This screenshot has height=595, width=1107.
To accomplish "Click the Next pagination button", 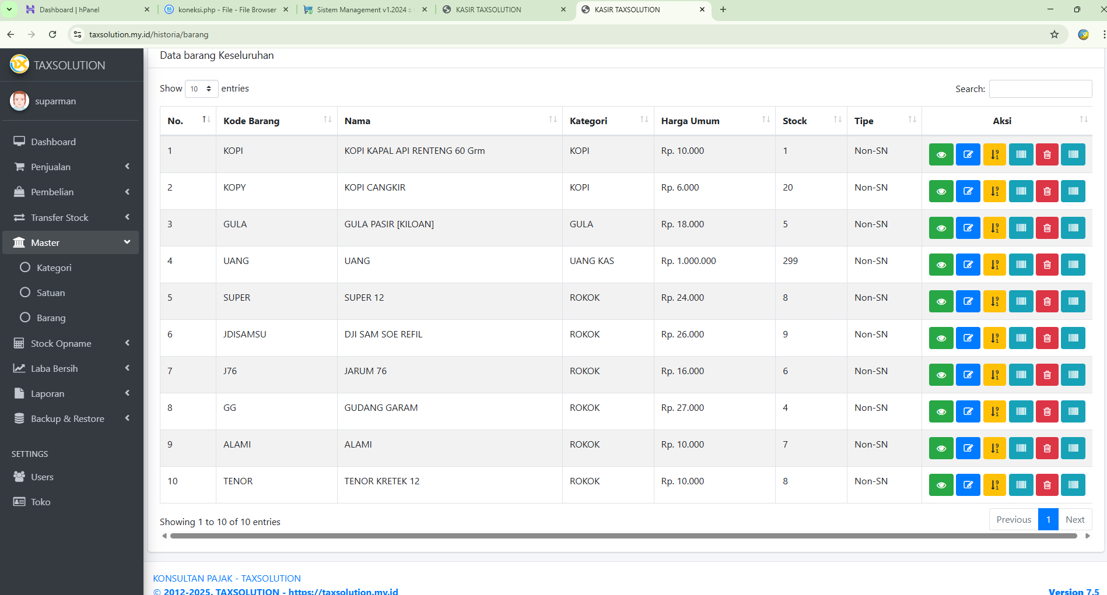I will pos(1074,519).
